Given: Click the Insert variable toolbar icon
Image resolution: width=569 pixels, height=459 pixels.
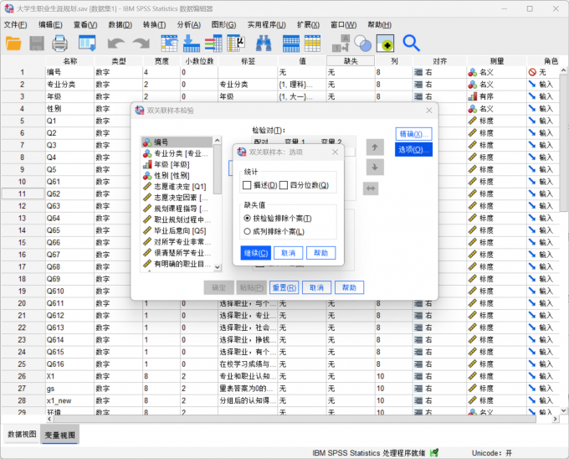Looking at the screenshot, I should coord(312,44).
